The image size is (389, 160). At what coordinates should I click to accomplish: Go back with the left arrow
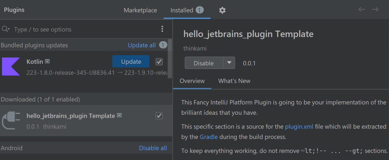(361, 10)
